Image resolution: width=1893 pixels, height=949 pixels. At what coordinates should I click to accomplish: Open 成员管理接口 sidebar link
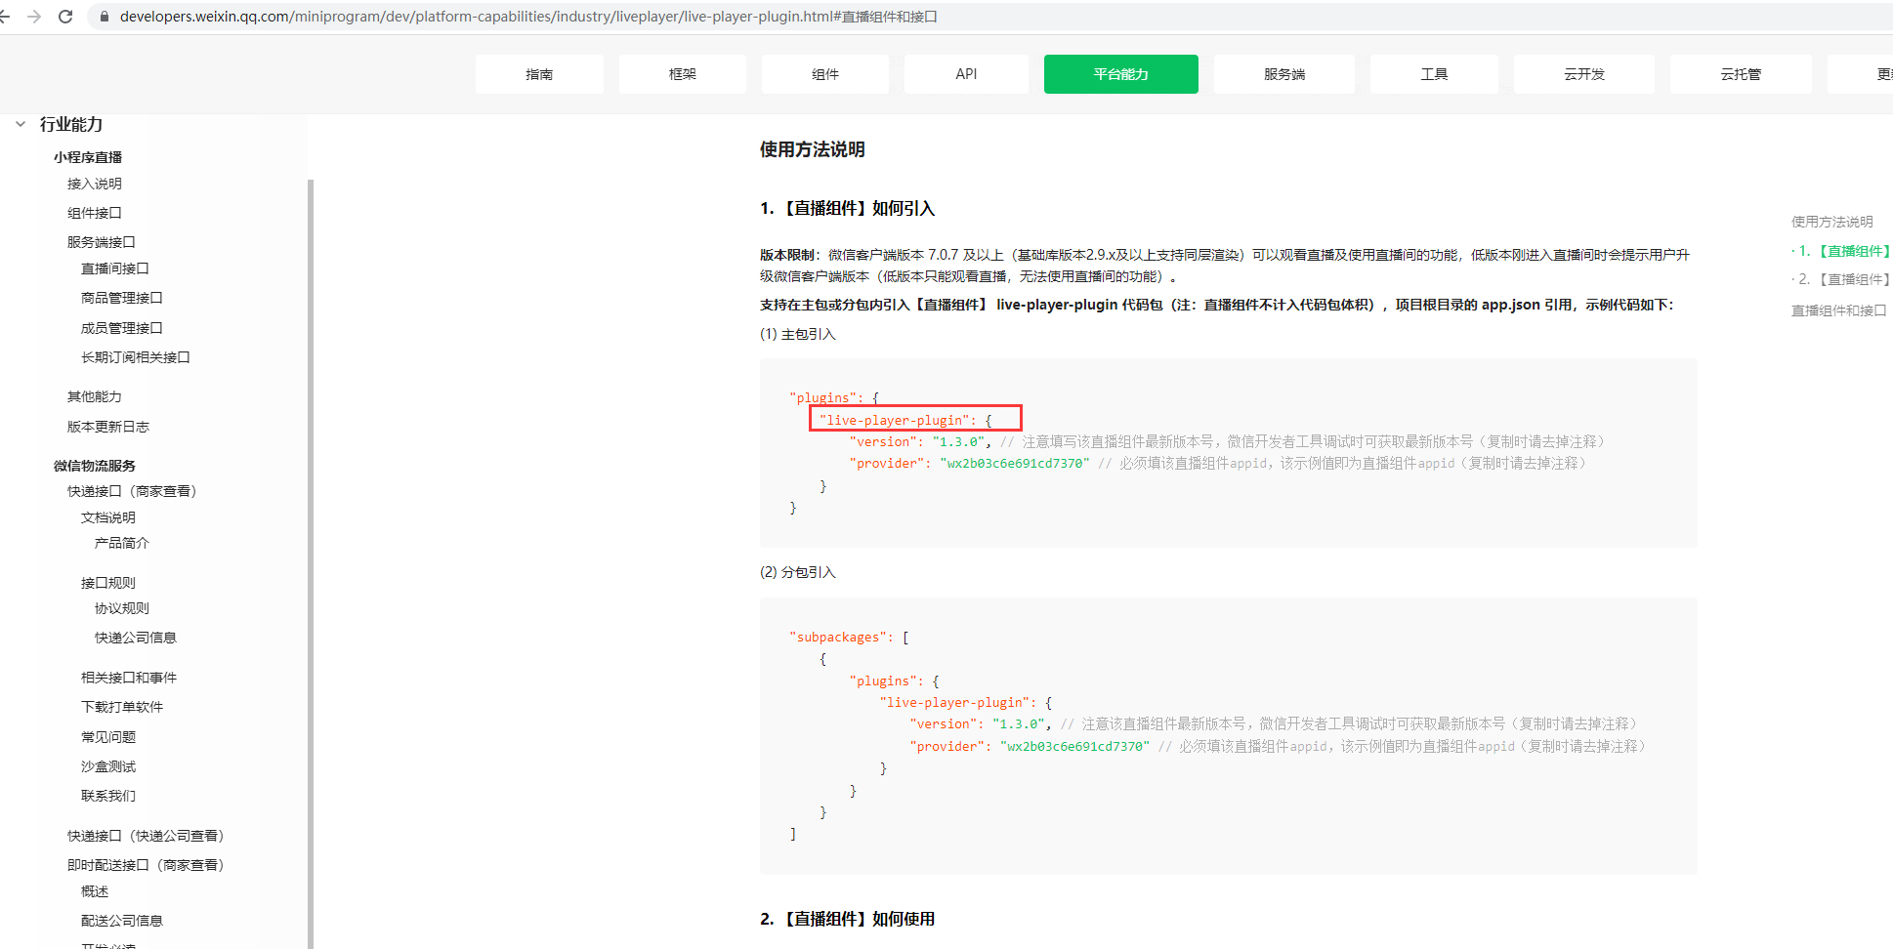click(122, 328)
